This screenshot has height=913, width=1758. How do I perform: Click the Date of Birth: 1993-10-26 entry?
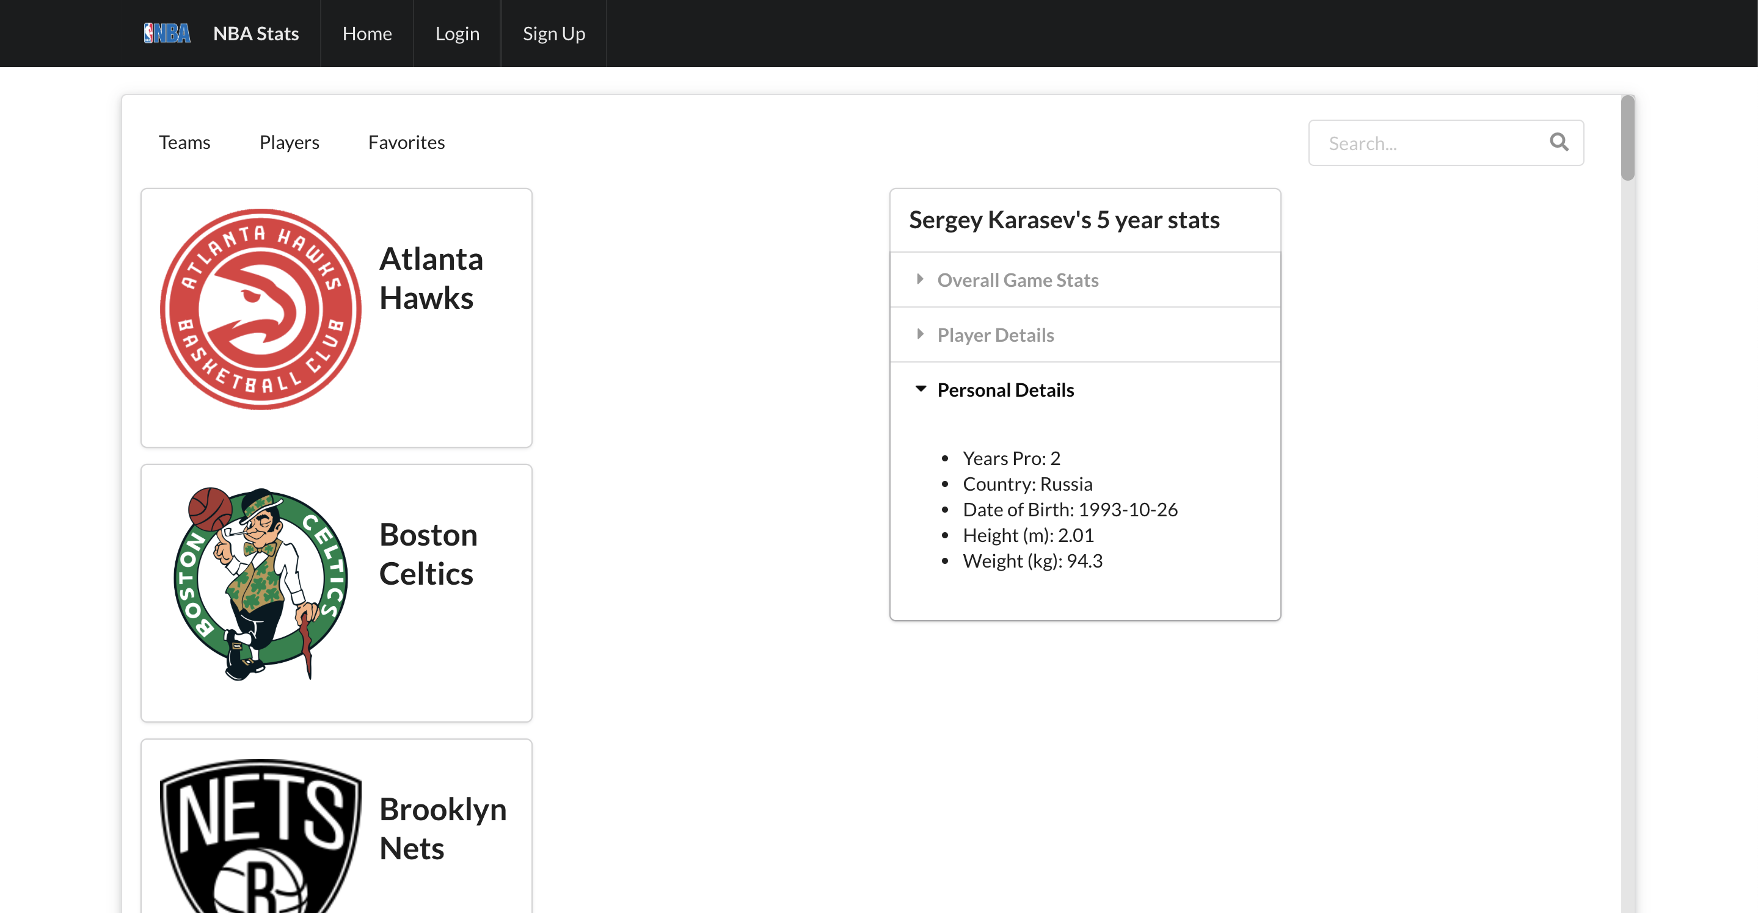pos(1070,510)
